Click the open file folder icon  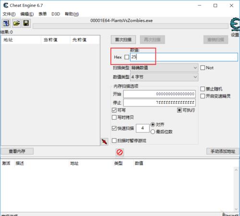pos(16,23)
